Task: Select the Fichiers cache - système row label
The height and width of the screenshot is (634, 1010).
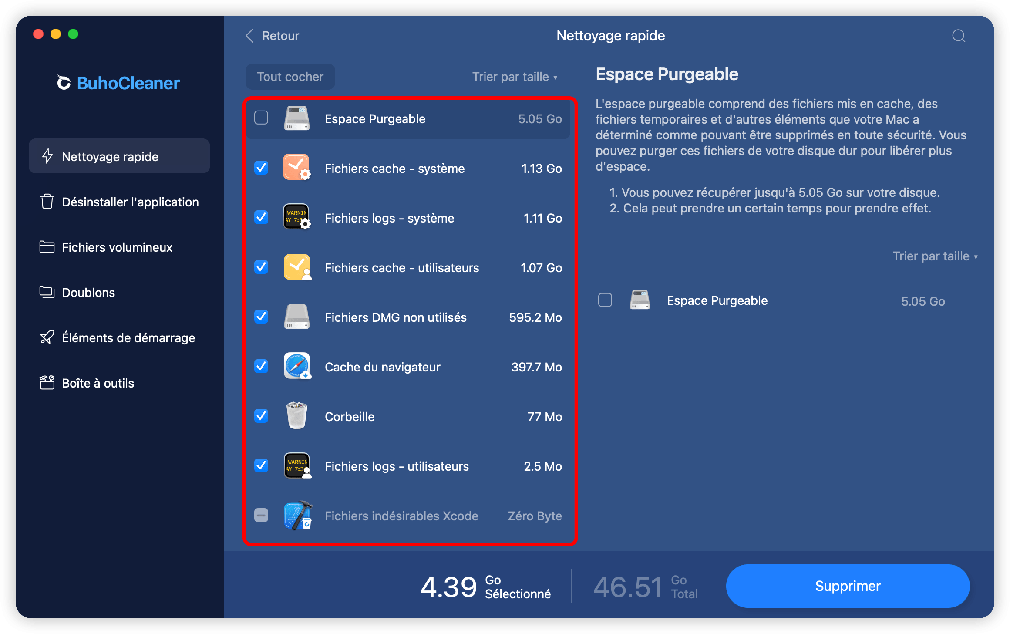Action: click(x=395, y=169)
